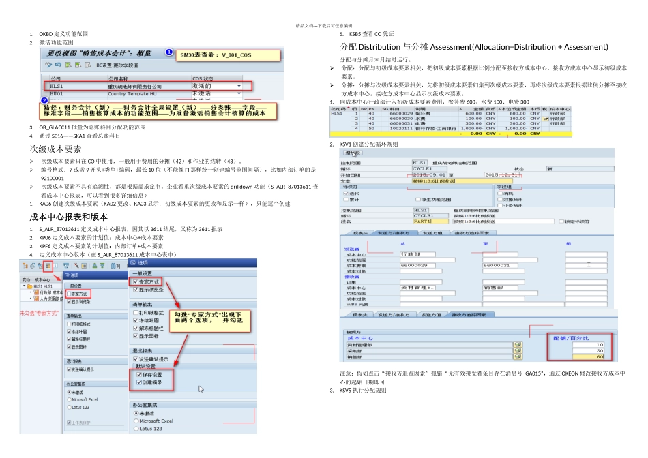Collapse the HLS1 HLS1 tree node arrow
This screenshot has width=648, height=458.
pyautogui.click(x=25, y=286)
